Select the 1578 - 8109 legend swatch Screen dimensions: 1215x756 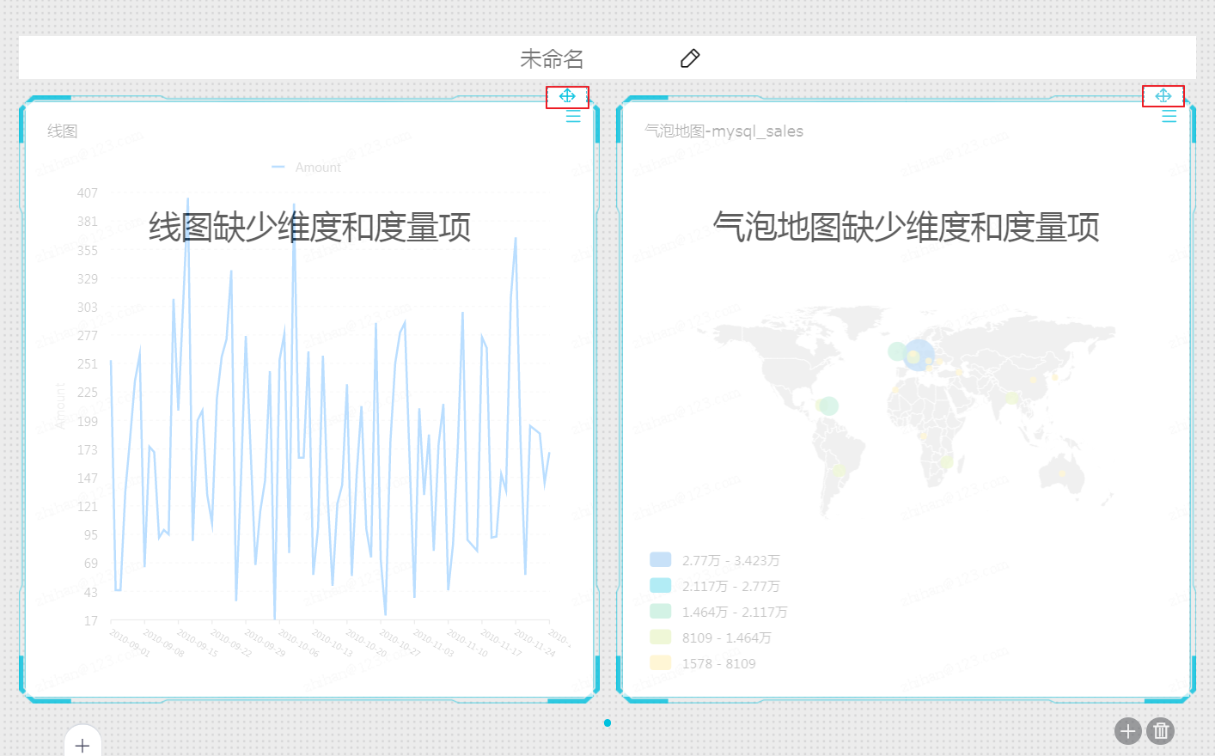tap(660, 663)
